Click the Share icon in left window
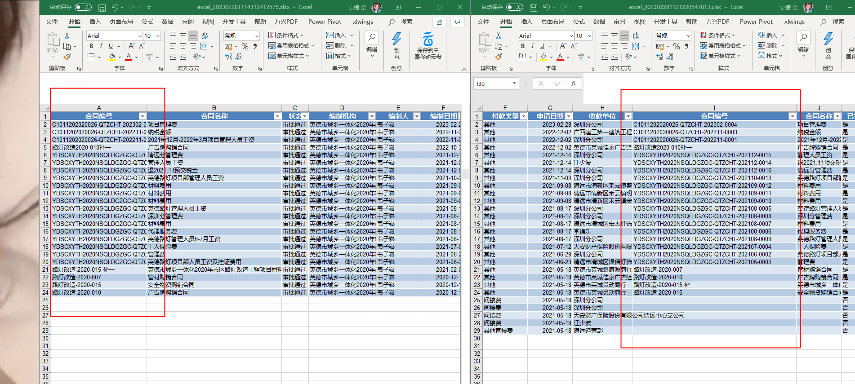Image resolution: width=855 pixels, height=384 pixels. point(439,22)
